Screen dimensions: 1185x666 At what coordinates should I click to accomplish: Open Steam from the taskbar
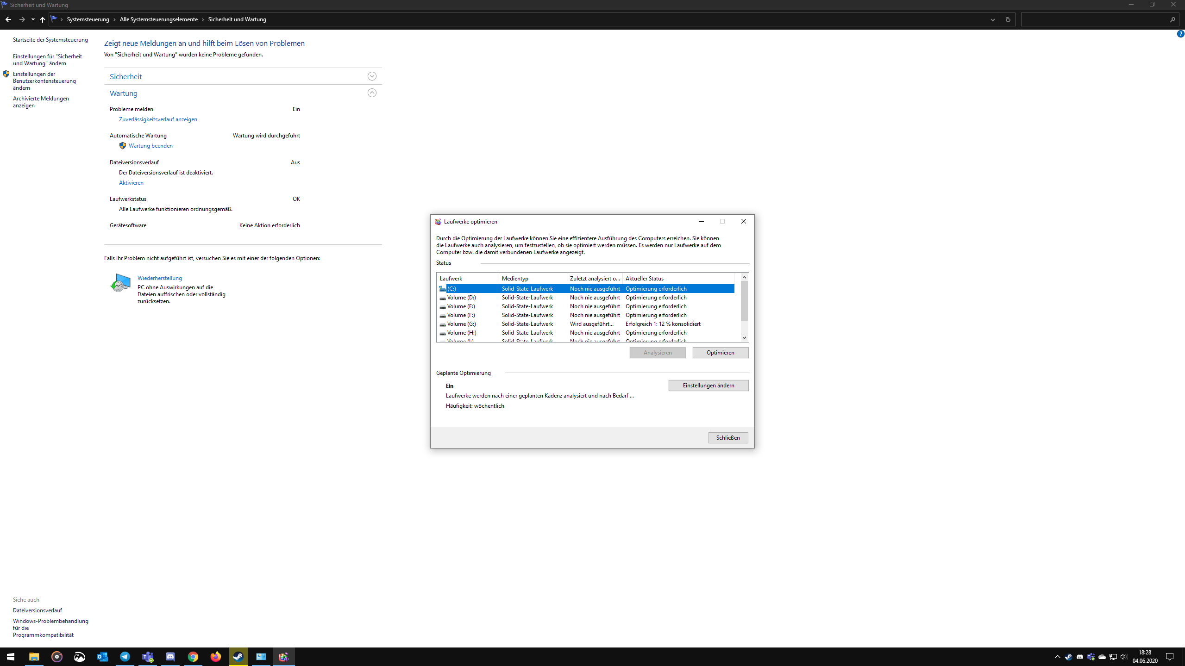pyautogui.click(x=238, y=656)
